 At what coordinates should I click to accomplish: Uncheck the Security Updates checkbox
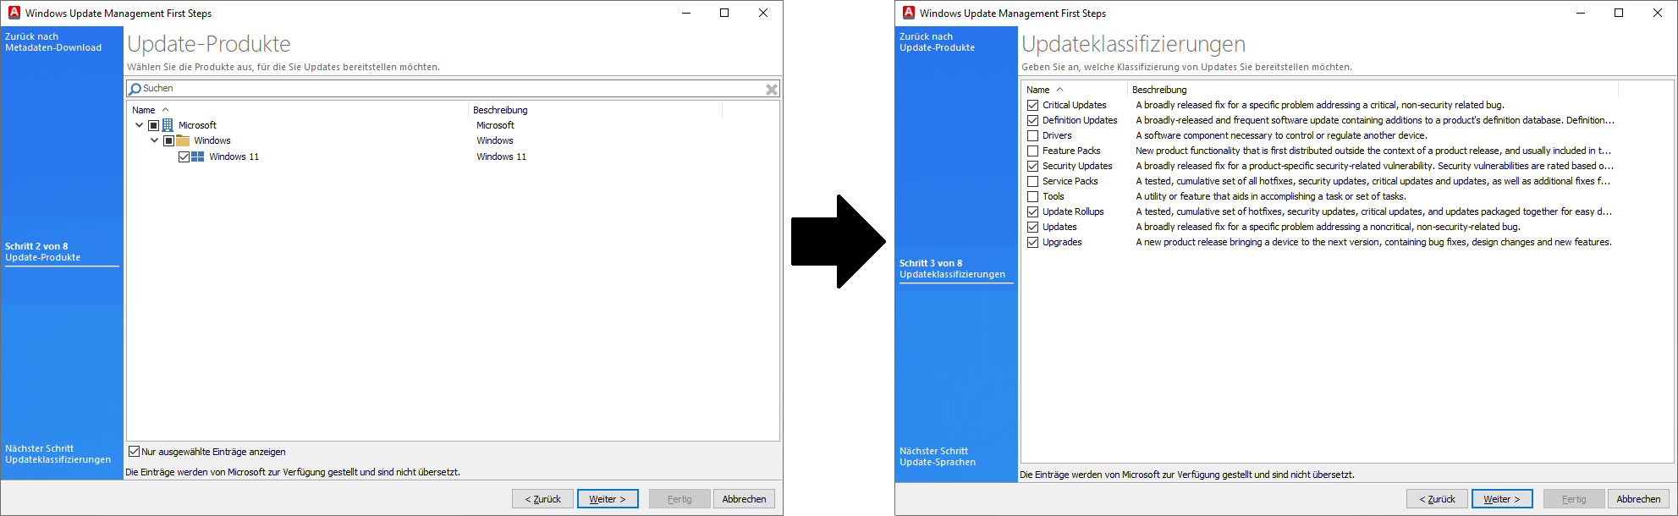pos(1032,166)
